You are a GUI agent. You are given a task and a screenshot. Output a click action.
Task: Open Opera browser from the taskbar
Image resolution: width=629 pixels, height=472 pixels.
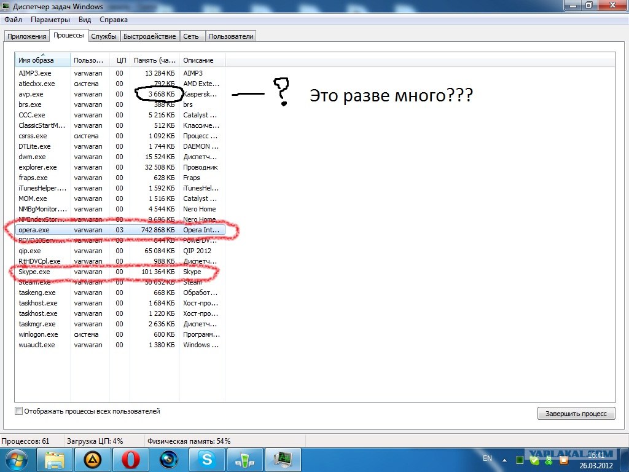(130, 460)
